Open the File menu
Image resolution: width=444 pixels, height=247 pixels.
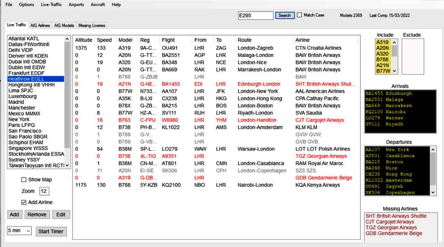[x=9, y=5]
